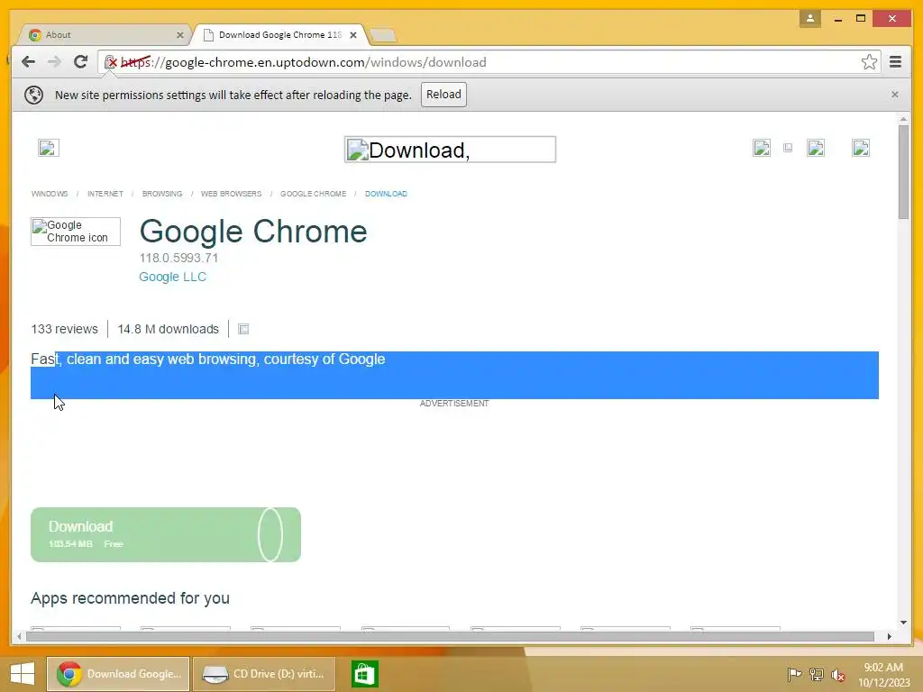This screenshot has width=923, height=692.
Task: Click the middle broken image icon at page top right
Action: coord(816,148)
